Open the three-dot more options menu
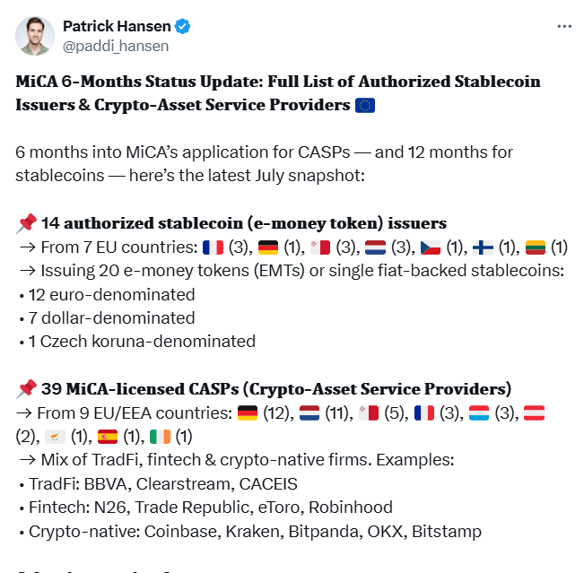 point(564,26)
